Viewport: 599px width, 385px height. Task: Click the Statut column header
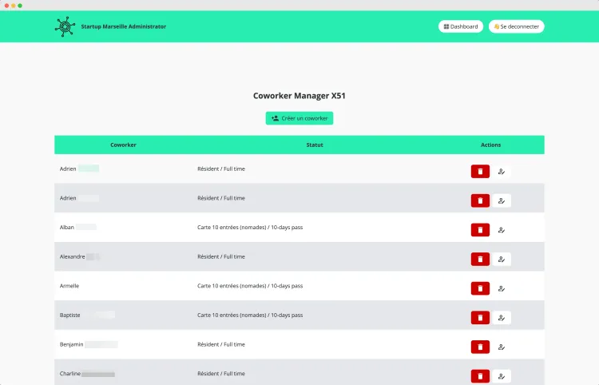(x=315, y=145)
